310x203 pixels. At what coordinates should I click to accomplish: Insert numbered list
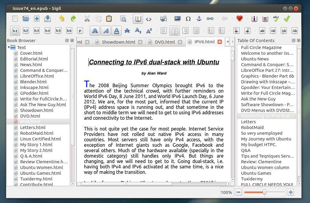click(222, 31)
